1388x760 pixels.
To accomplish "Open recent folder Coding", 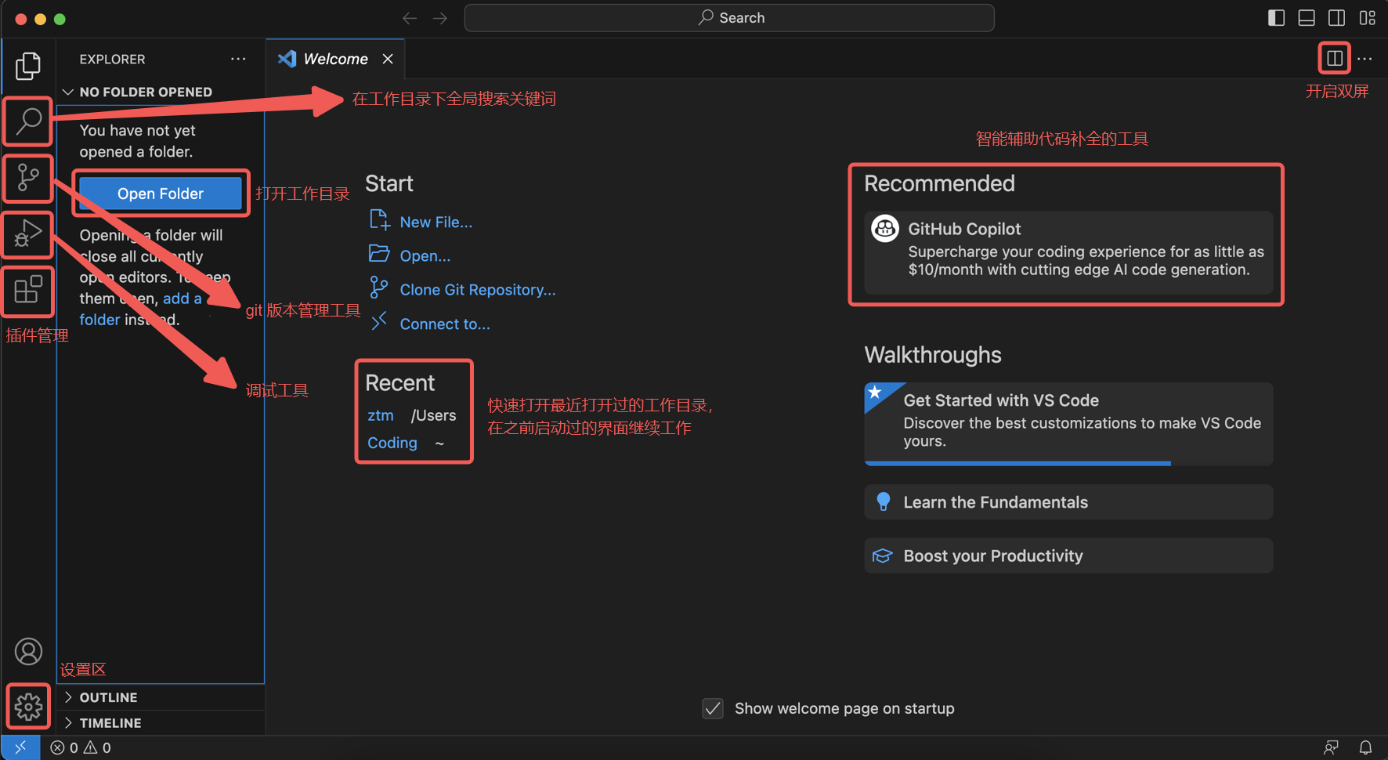I will tap(392, 443).
